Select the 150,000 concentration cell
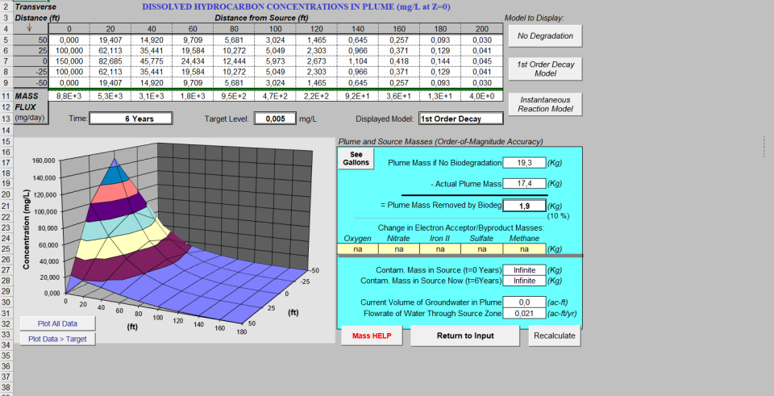Viewport: 774px width, 396px height. 69,60
